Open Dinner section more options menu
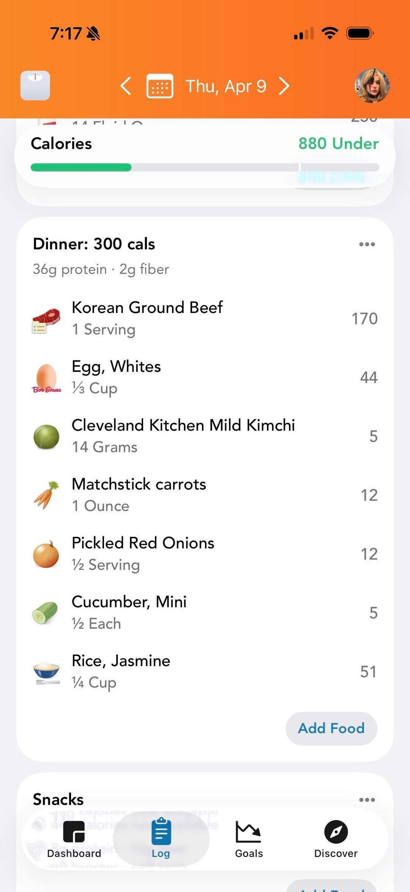Image resolution: width=410 pixels, height=892 pixels. point(367,244)
